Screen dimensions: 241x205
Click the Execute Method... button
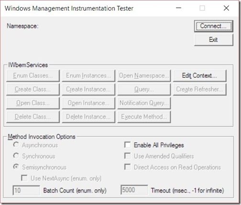point(144,117)
